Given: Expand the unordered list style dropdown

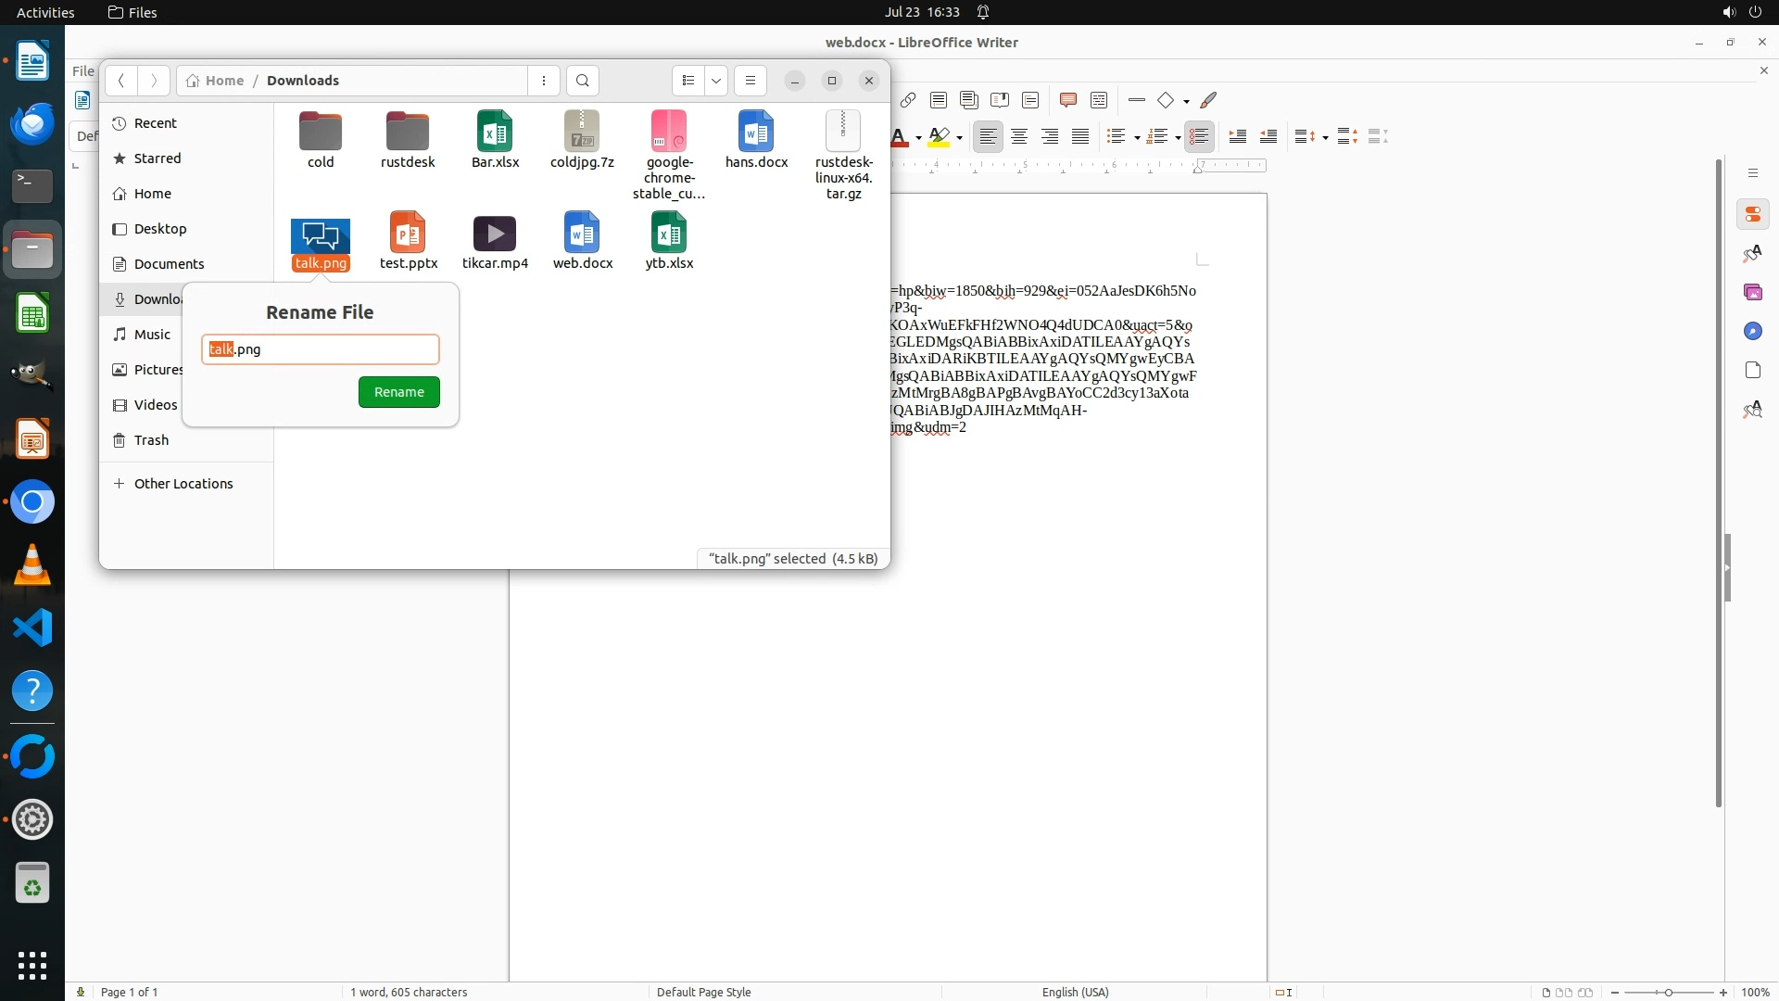Looking at the screenshot, I should [x=1137, y=137].
